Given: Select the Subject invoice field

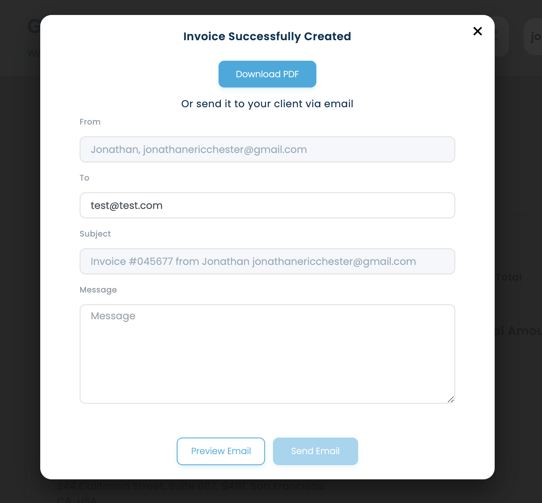Looking at the screenshot, I should point(267,261).
